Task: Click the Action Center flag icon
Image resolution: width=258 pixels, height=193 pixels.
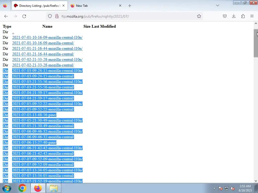Action: [220, 188]
